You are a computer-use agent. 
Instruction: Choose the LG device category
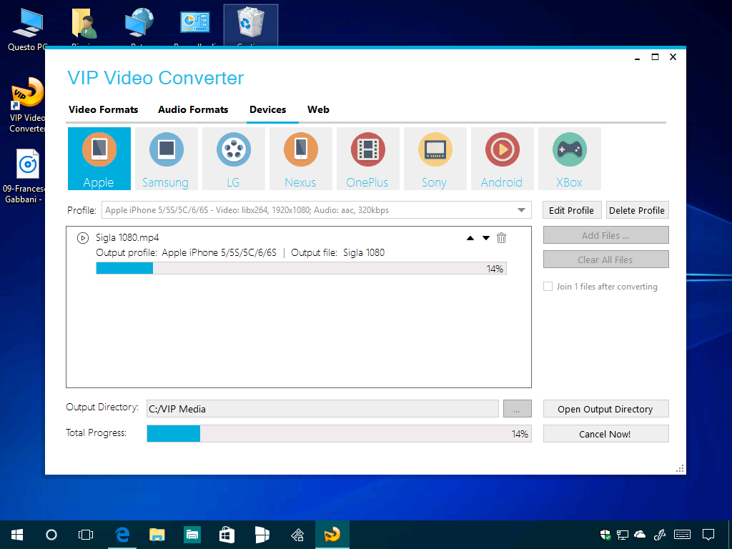click(234, 159)
